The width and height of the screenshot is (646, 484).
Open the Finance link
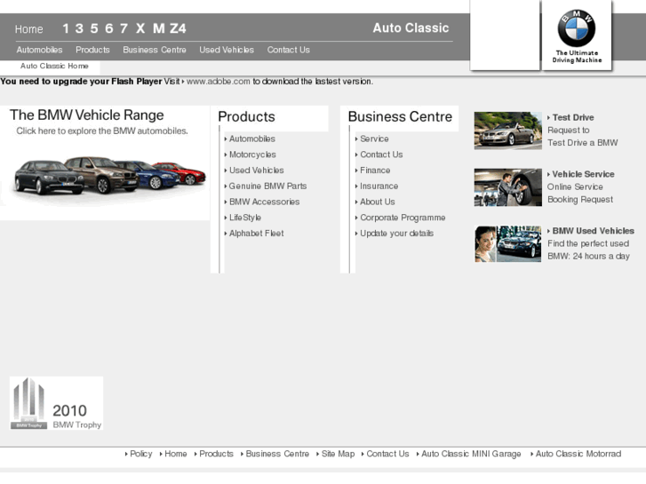(375, 171)
